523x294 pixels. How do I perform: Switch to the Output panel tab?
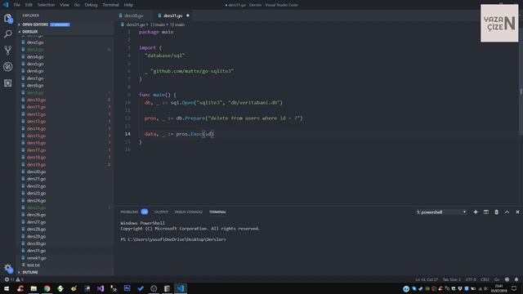(162, 212)
